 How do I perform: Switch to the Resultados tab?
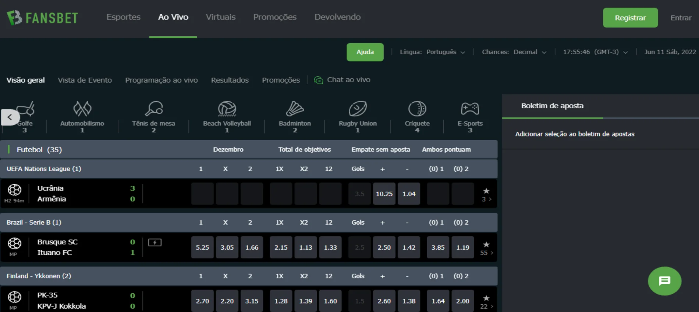(x=230, y=80)
